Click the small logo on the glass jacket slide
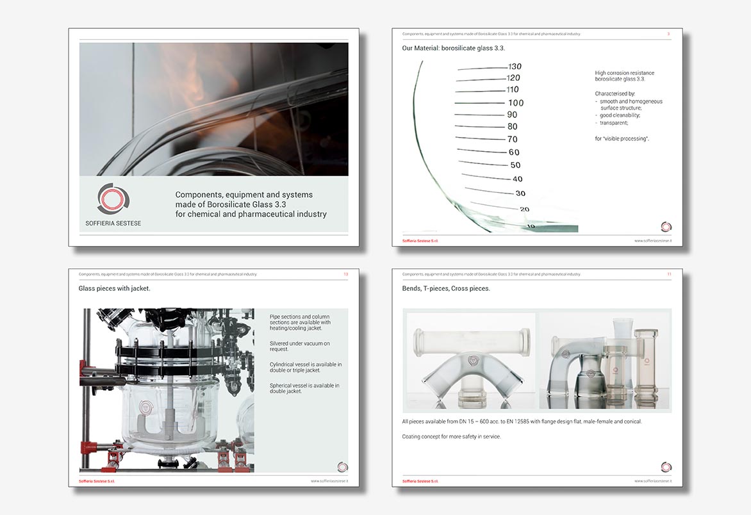 click(x=342, y=467)
